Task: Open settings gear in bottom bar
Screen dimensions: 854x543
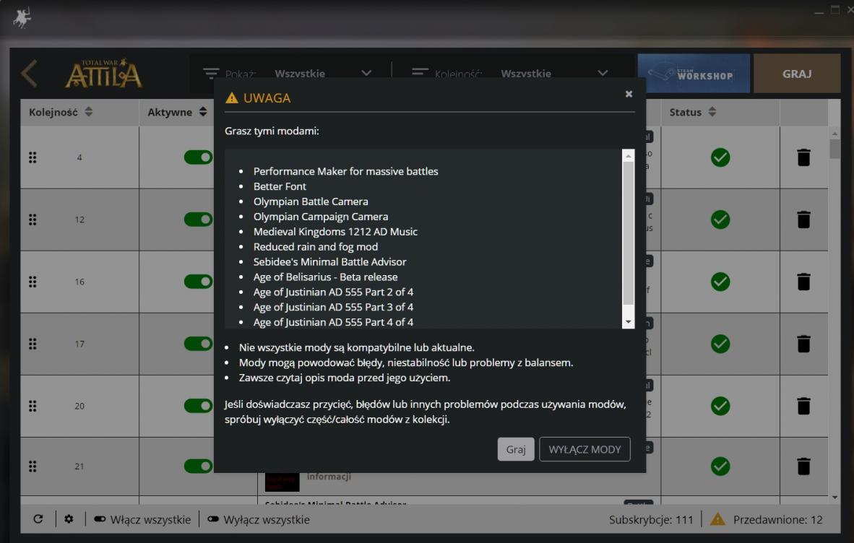Action: pyautogui.click(x=69, y=519)
